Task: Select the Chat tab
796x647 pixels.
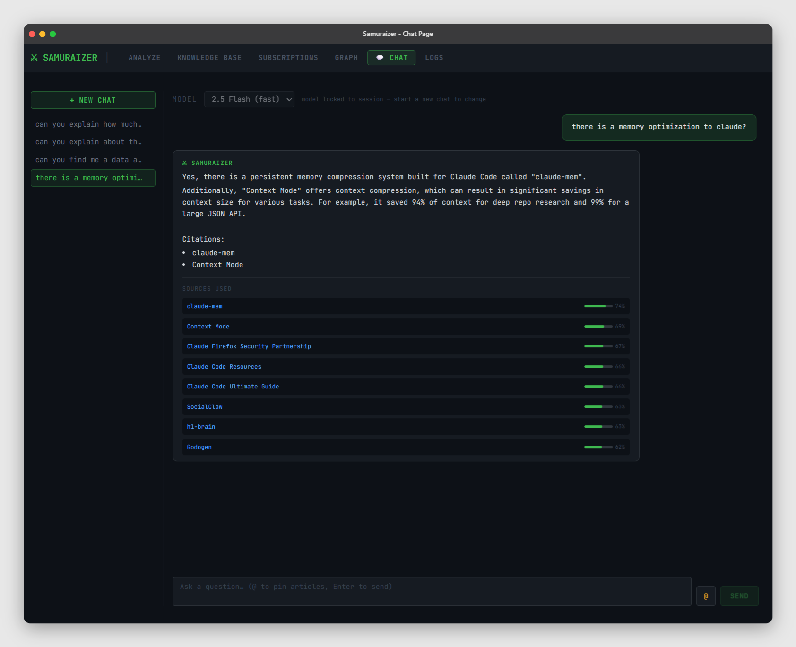Action: click(391, 58)
